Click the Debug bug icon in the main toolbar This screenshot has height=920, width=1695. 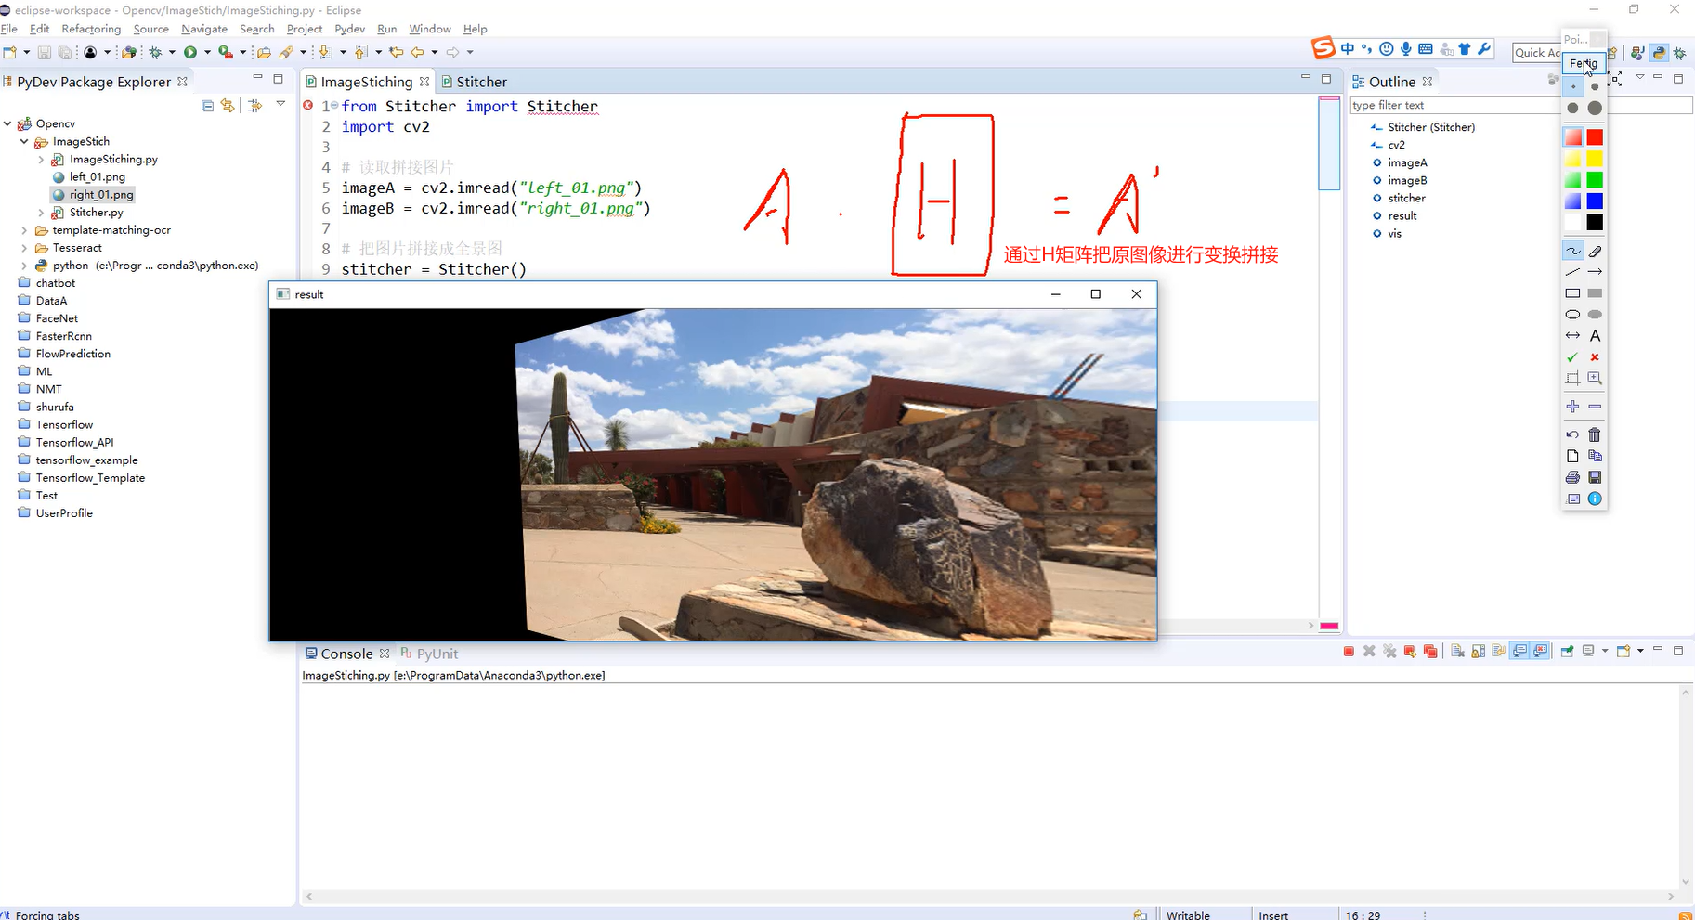156,52
